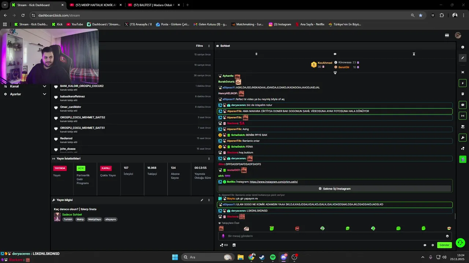Open the Instagram bookmark
This screenshot has width=469, height=263.
[x=280, y=24]
